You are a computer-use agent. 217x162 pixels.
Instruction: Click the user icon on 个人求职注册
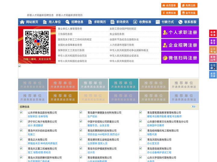165,32
